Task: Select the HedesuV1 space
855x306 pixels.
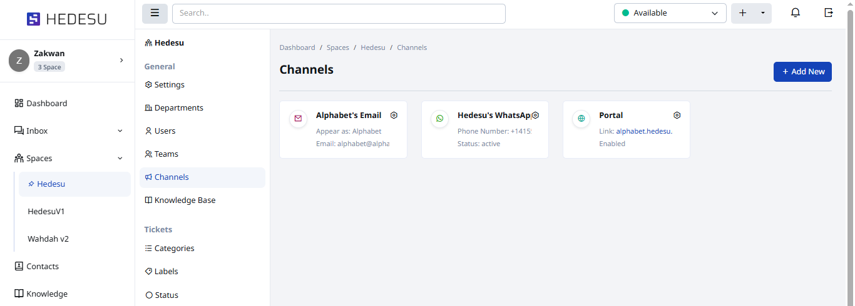Action: [46, 212]
